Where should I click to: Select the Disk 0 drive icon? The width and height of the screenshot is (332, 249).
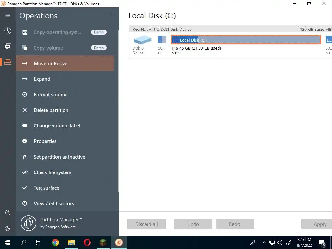(x=142, y=40)
